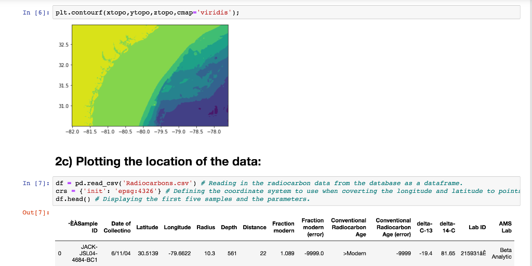Click the 'Fraction modern' column header
Viewport: 532px width, 266px height.
[283, 227]
